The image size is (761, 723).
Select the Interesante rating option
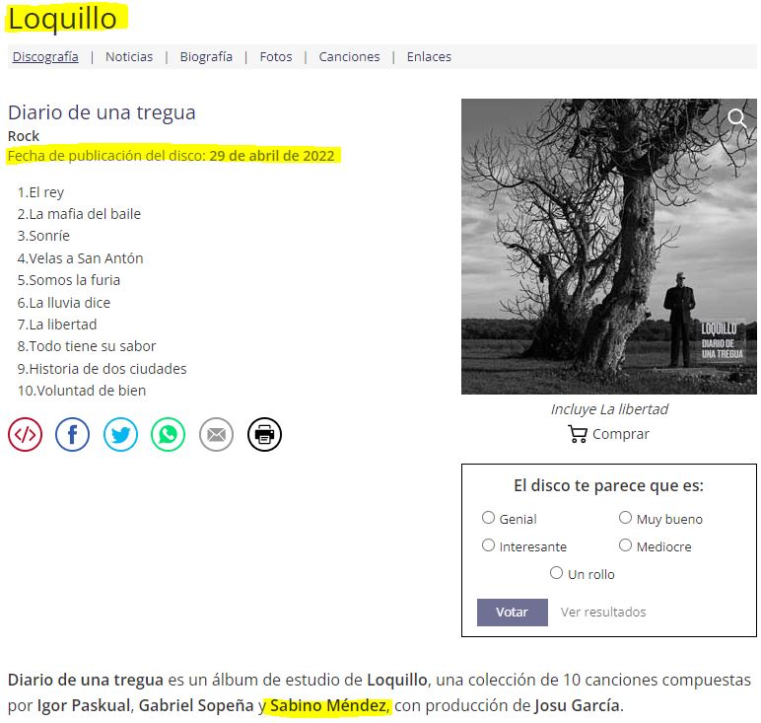pos(488,545)
